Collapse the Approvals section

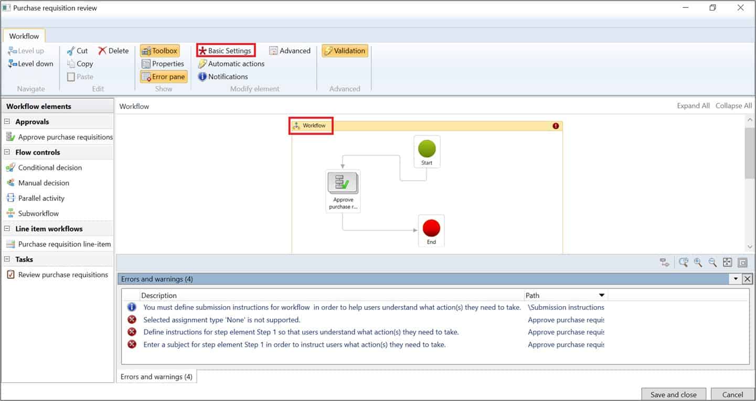[6, 121]
